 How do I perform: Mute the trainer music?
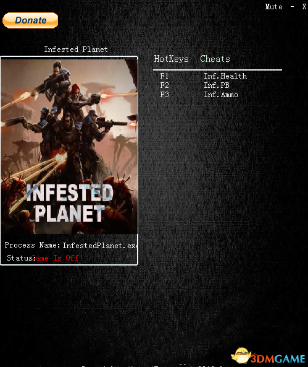(x=273, y=7)
